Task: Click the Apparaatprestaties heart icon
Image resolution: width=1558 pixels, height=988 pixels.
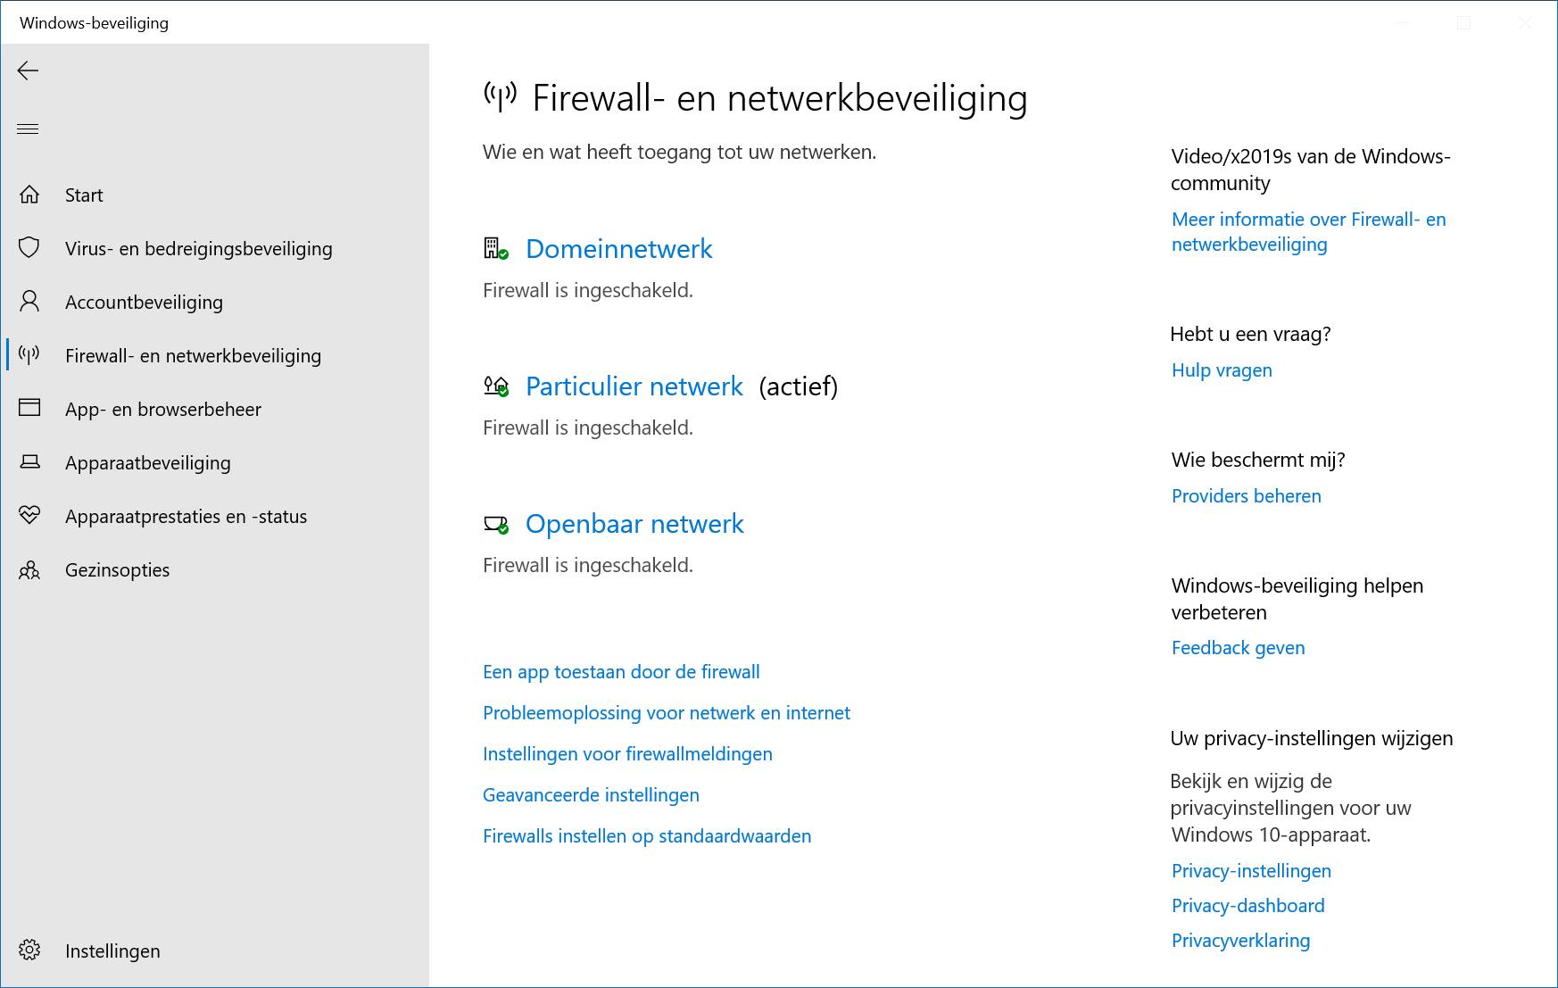Action: point(29,516)
